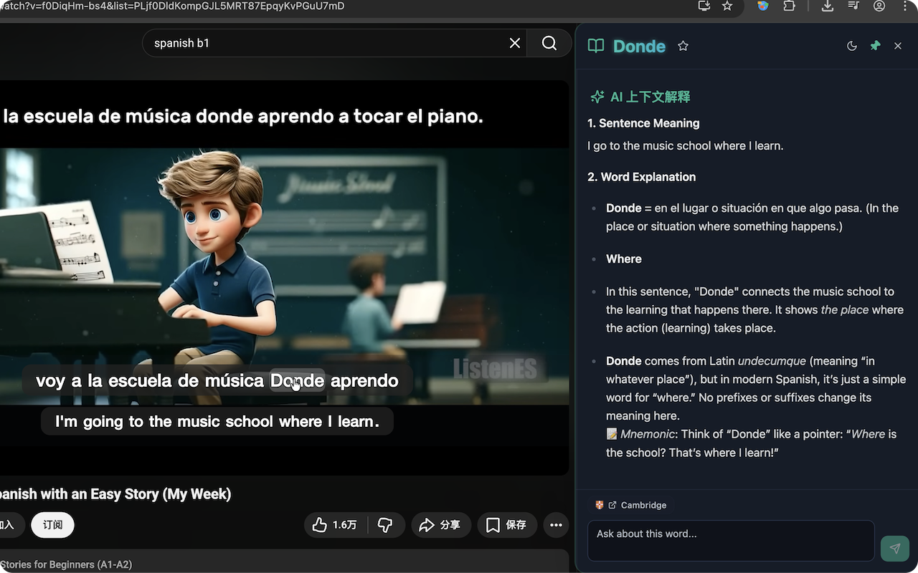The image size is (918, 573).
Task: Open browser downloads icon
Action: [x=827, y=6]
